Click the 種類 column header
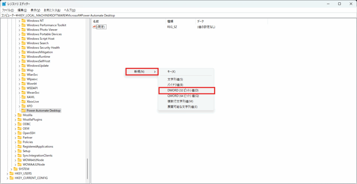 [x=181, y=21]
